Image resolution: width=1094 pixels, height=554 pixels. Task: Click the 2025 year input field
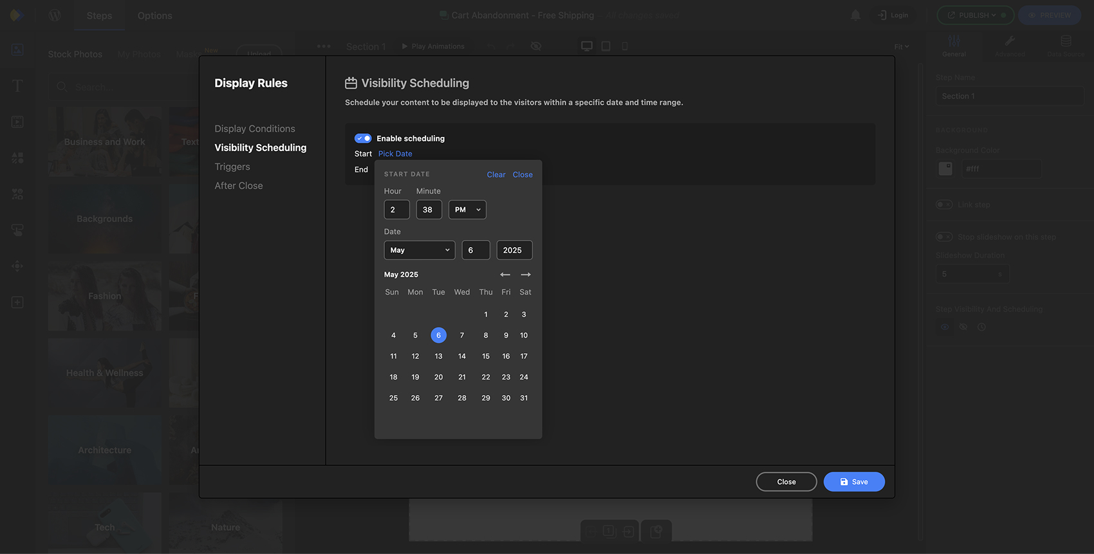(514, 250)
